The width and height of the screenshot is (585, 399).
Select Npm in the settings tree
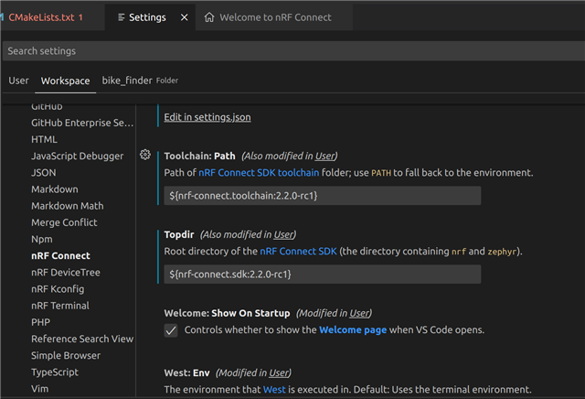click(42, 239)
